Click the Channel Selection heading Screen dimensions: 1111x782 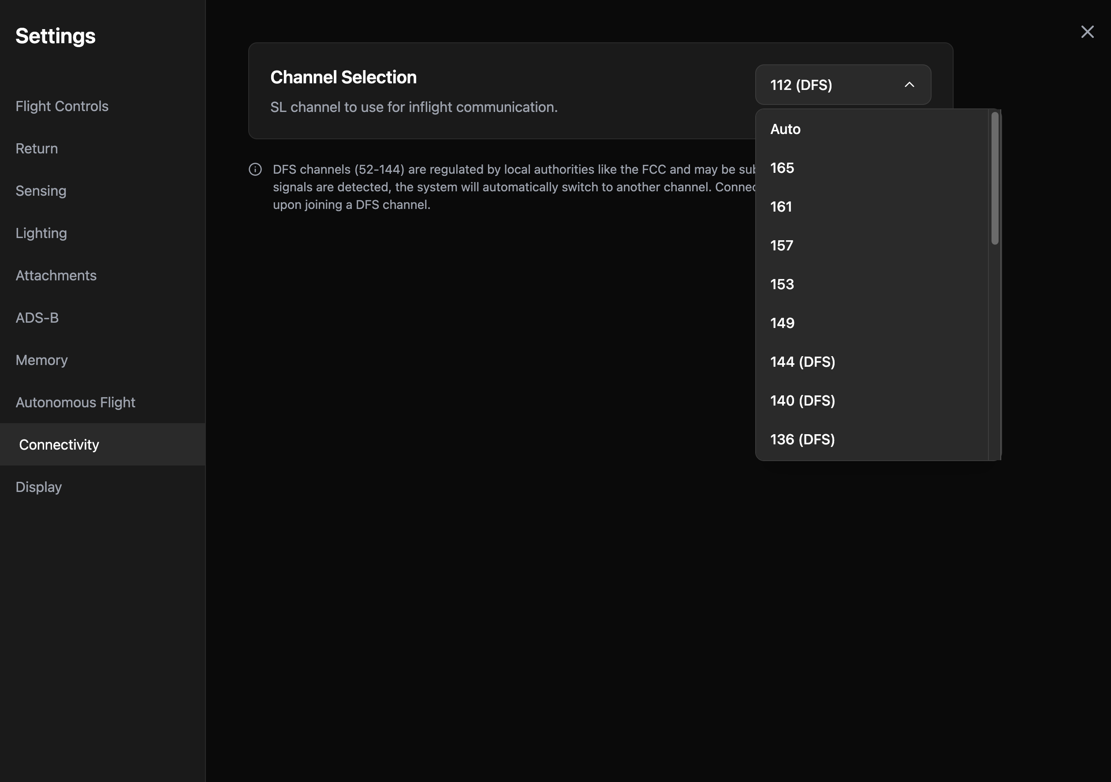point(343,78)
